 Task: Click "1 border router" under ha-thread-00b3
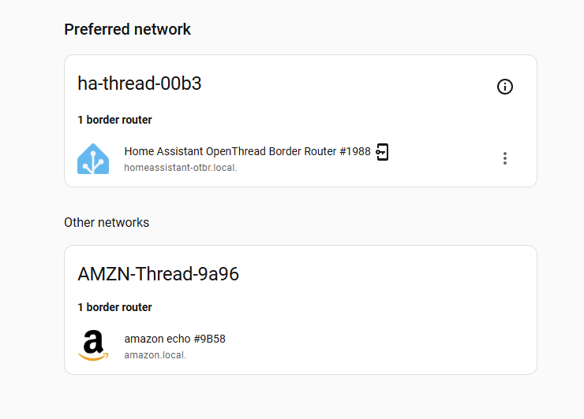click(114, 120)
